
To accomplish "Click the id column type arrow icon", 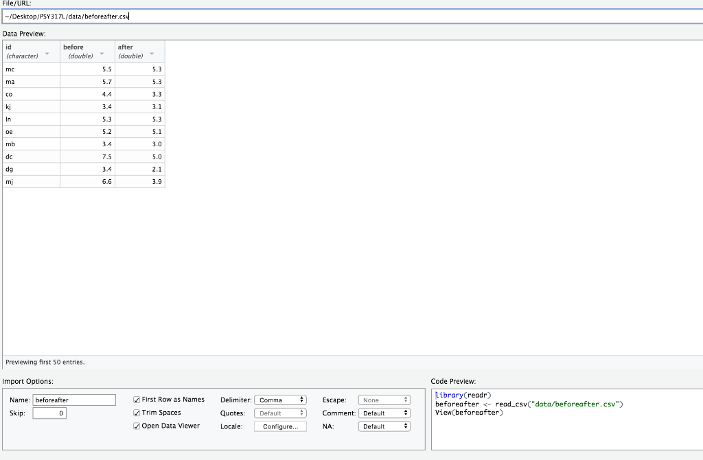I will 47,53.
